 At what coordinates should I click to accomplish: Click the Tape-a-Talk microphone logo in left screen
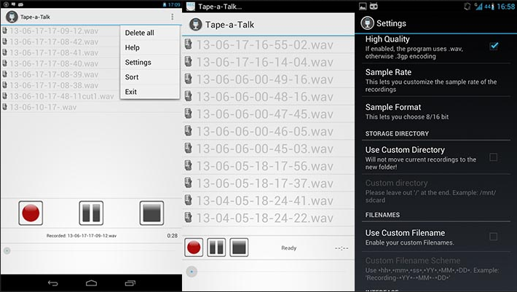tap(12, 17)
